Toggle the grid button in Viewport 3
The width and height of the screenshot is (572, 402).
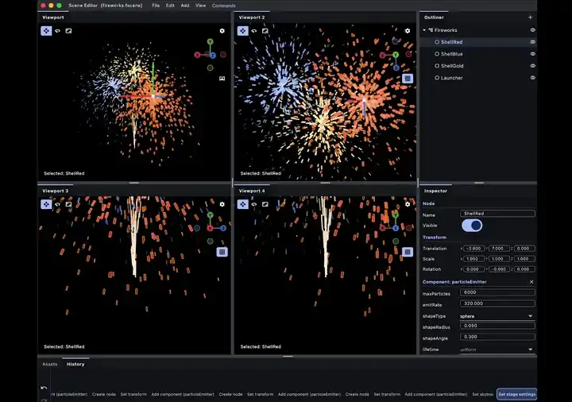[x=222, y=252]
